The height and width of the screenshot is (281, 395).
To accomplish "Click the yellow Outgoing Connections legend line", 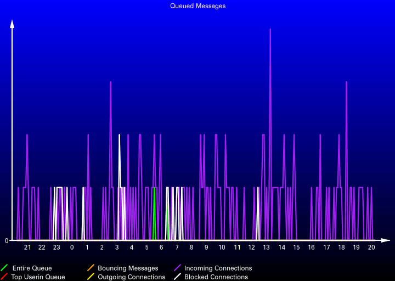I will [x=91, y=277].
